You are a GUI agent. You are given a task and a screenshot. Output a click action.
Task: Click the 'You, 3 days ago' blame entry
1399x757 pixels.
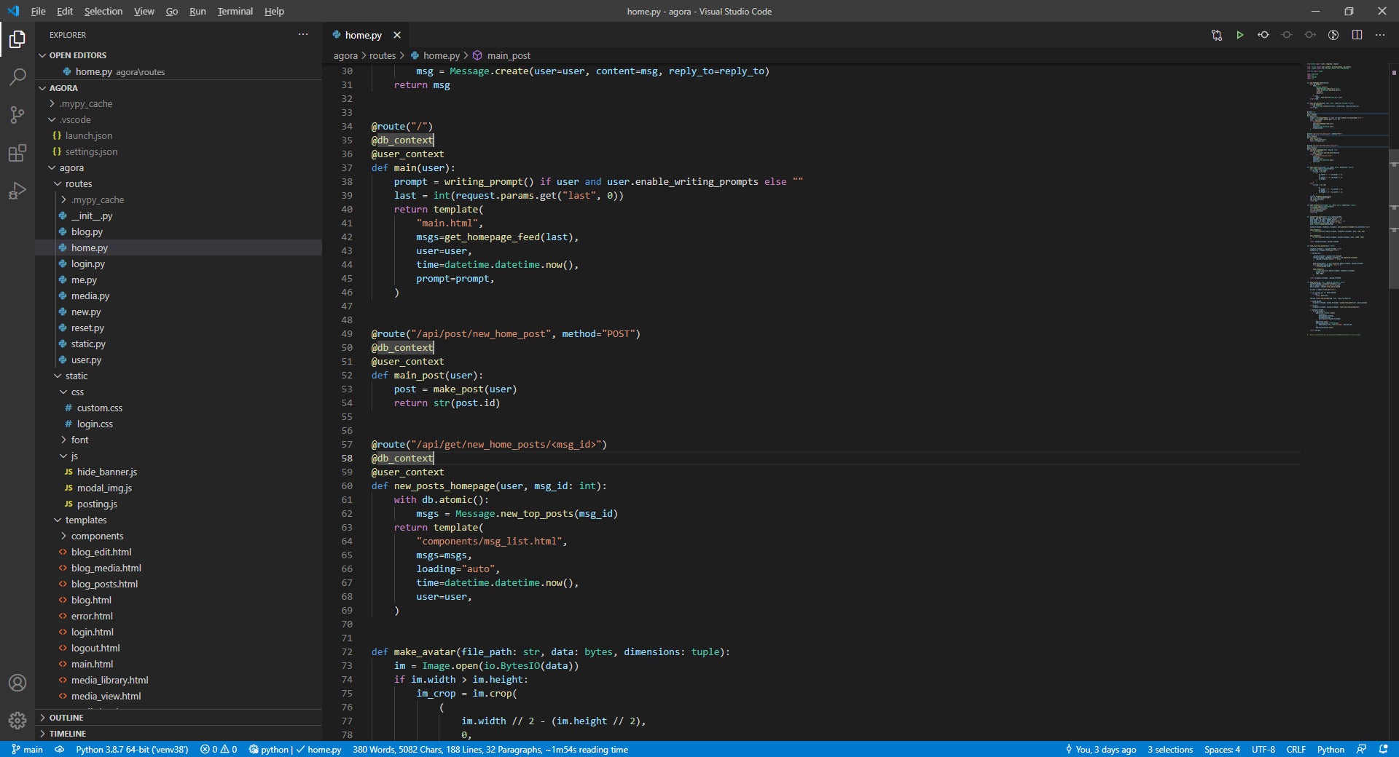(x=1100, y=749)
